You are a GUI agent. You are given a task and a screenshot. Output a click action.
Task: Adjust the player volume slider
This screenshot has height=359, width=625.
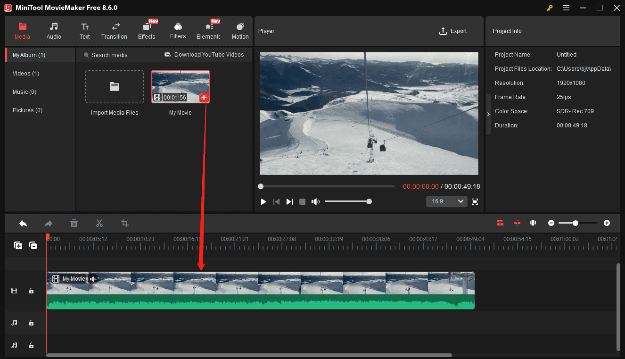point(348,201)
